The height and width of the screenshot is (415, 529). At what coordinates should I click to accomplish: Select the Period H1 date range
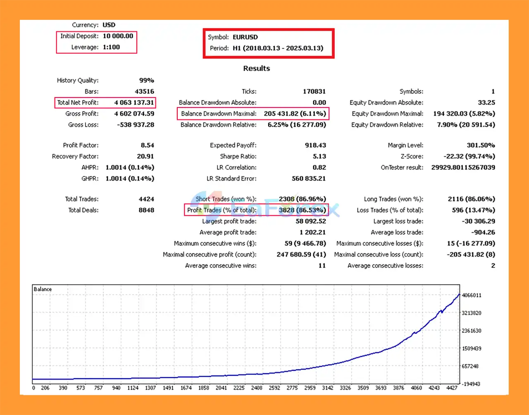point(278,48)
